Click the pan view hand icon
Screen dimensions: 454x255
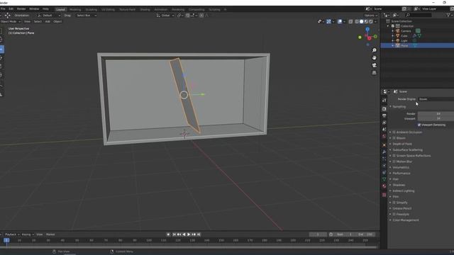(374, 58)
